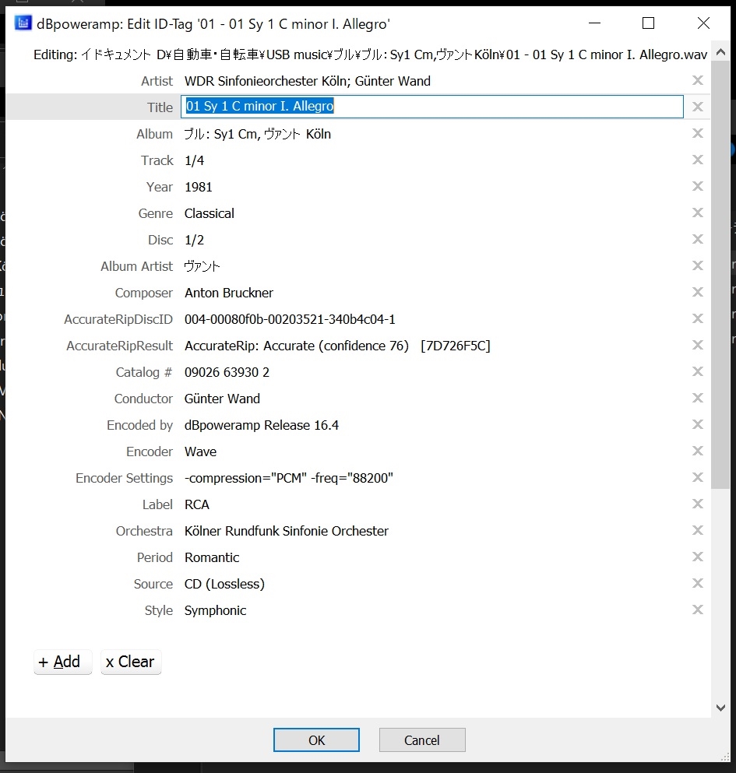Click the Genre value Classical

210,213
